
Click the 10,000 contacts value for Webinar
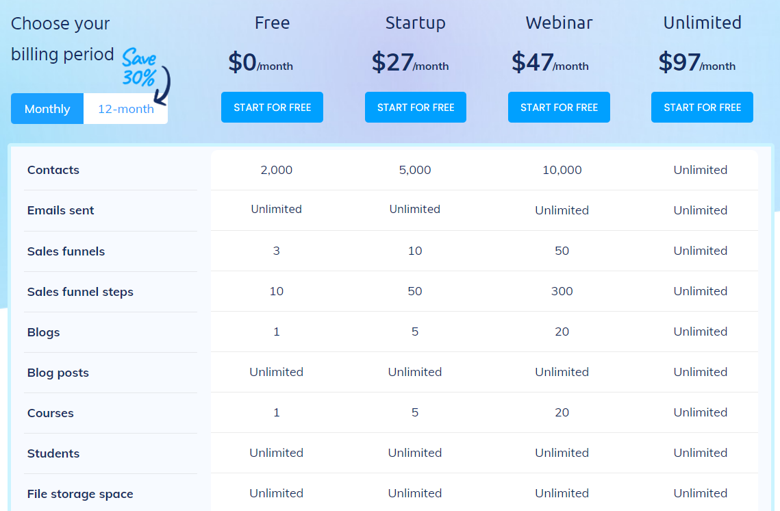(x=562, y=170)
